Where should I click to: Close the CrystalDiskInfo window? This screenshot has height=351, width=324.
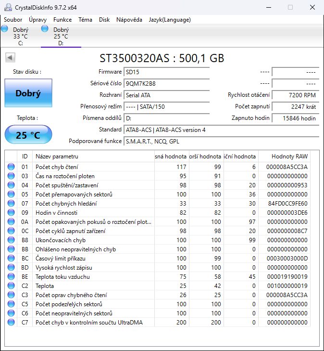pos(312,7)
